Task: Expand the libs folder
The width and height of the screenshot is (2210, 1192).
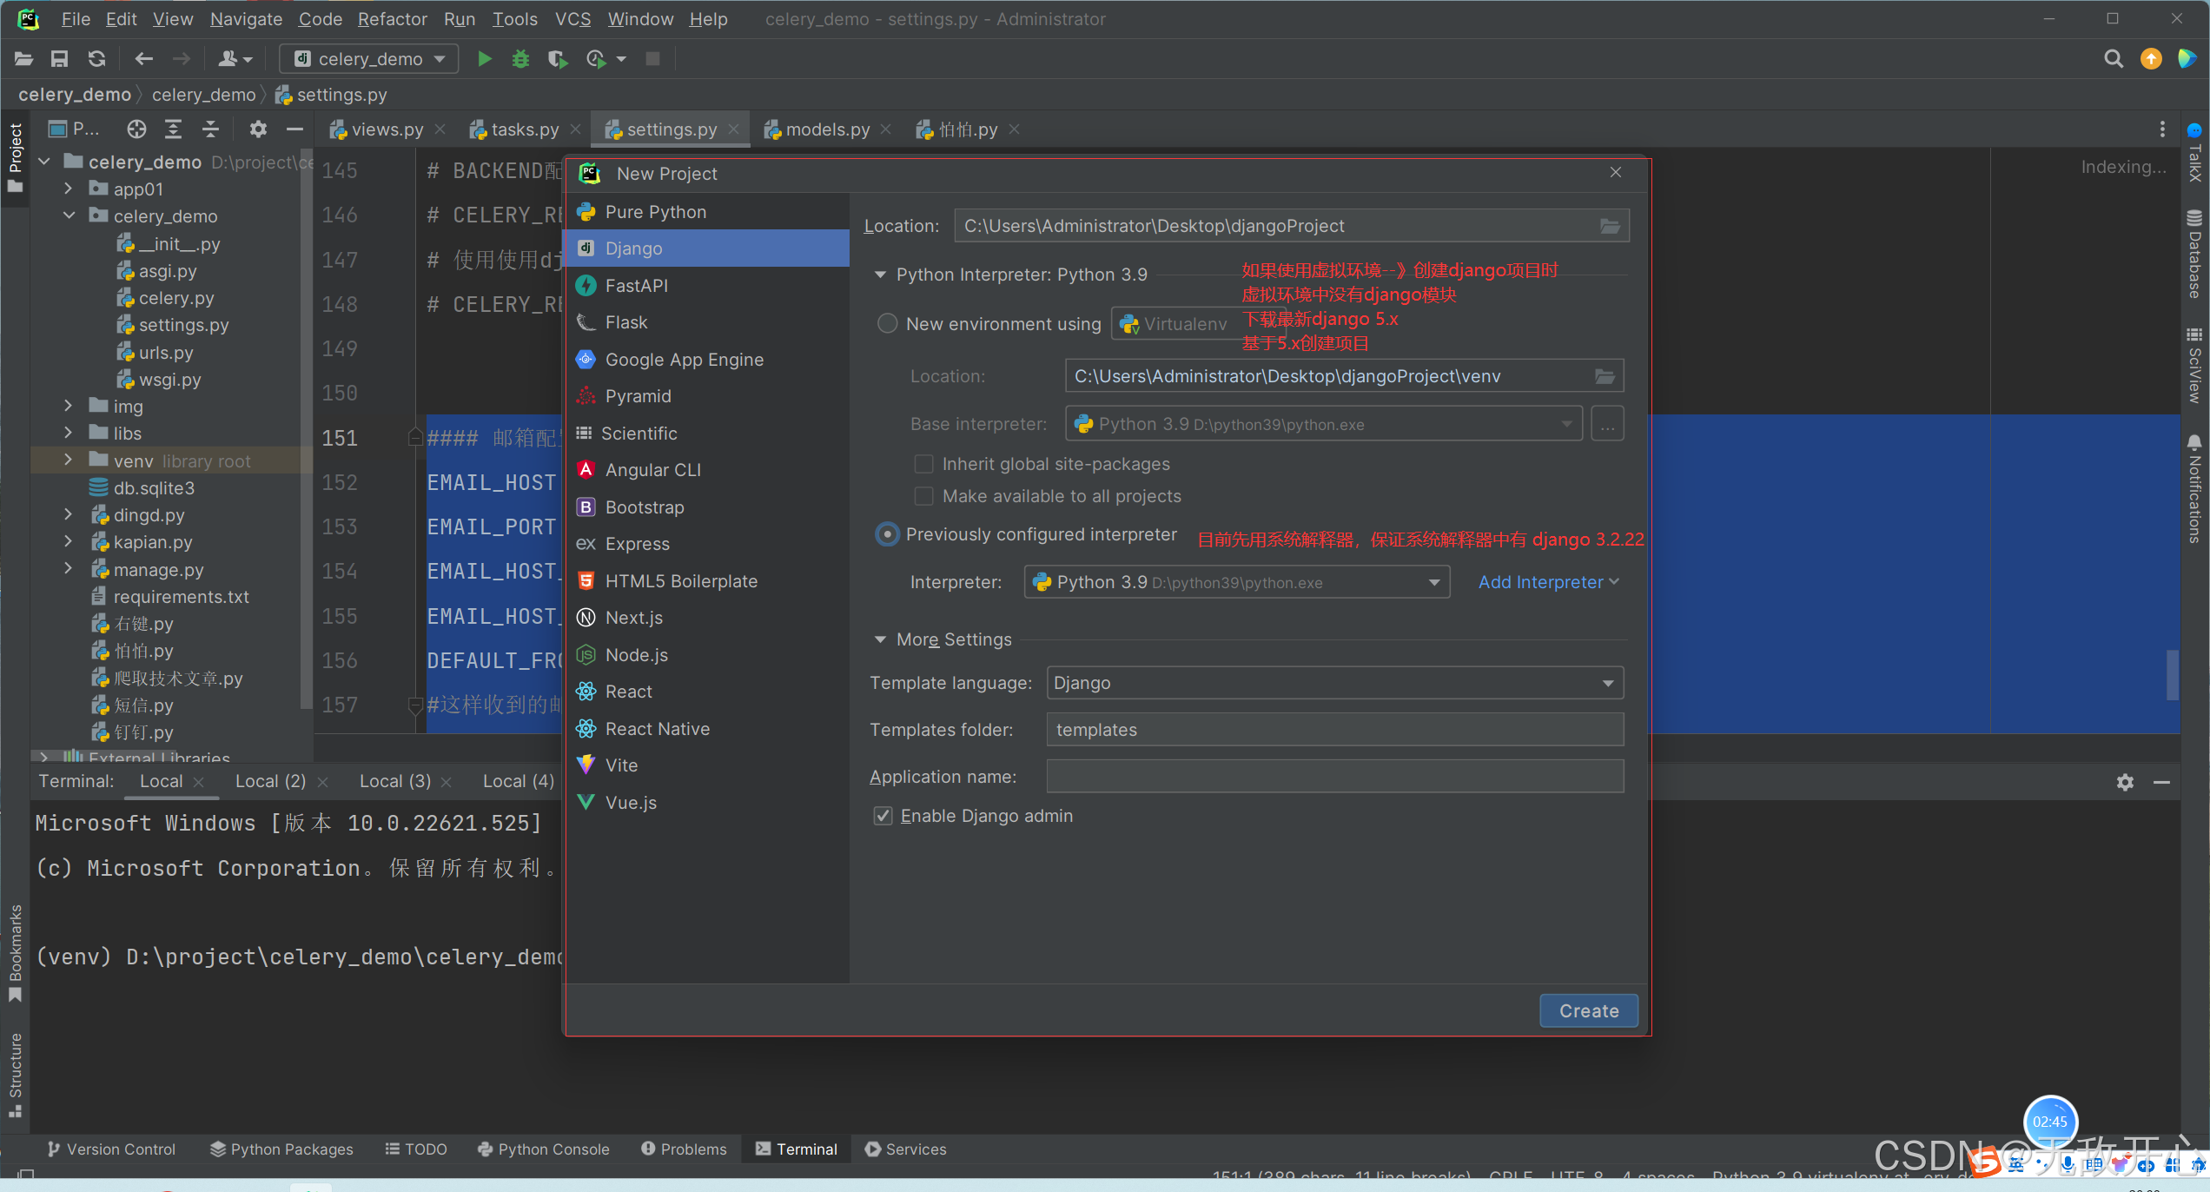Action: point(69,433)
